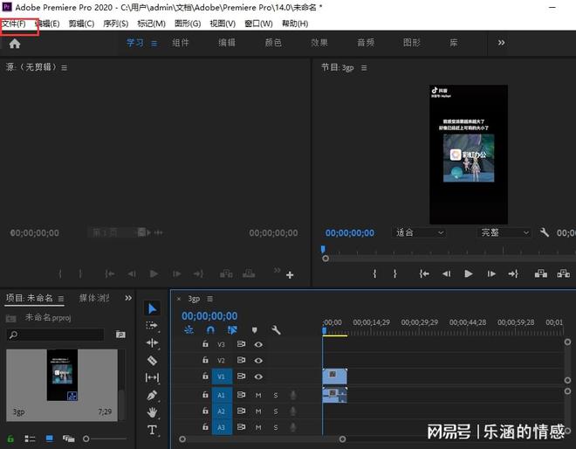Open the 学习 workspace menu icon
The height and width of the screenshot is (449, 576).
tap(154, 44)
